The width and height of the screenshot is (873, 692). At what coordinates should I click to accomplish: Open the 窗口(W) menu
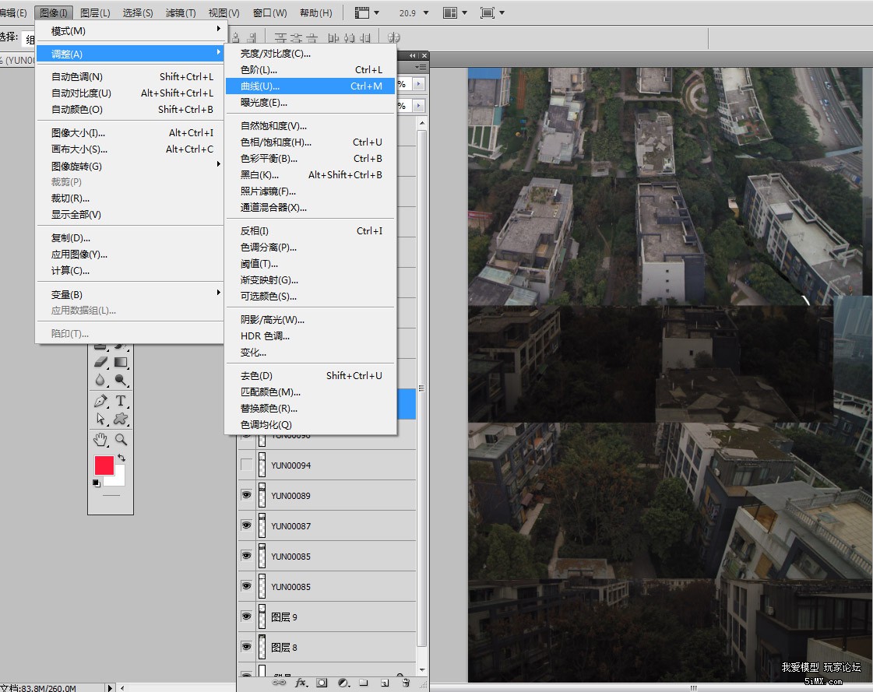click(x=269, y=13)
